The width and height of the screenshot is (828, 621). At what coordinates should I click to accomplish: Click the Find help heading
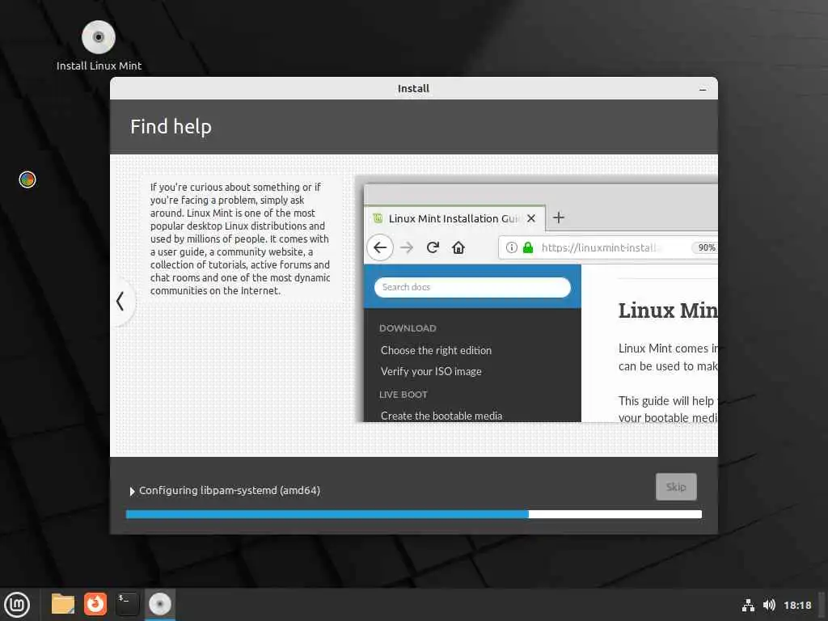click(x=171, y=127)
